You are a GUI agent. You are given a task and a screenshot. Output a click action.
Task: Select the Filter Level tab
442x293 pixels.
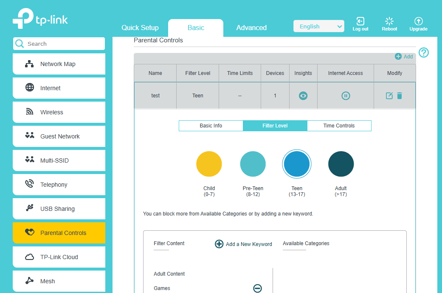pos(275,126)
